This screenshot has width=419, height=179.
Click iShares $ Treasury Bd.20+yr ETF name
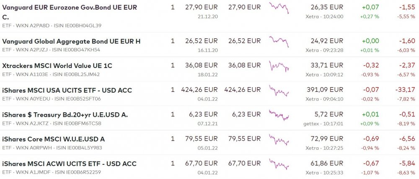tap(65, 115)
